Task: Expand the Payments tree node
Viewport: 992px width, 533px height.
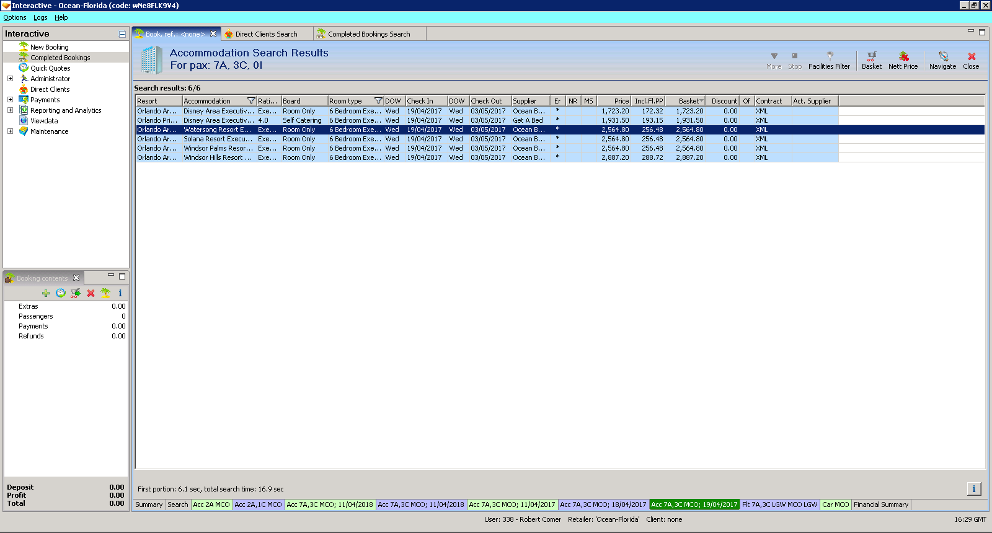Action: pos(10,100)
